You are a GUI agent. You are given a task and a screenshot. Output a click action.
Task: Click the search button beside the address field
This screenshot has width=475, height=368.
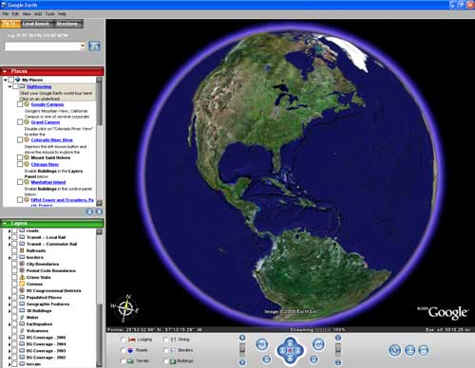tap(94, 46)
